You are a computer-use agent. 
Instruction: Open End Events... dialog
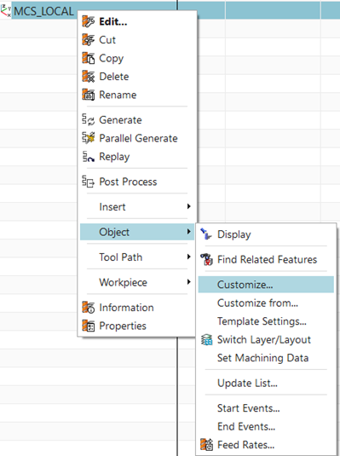point(266,427)
